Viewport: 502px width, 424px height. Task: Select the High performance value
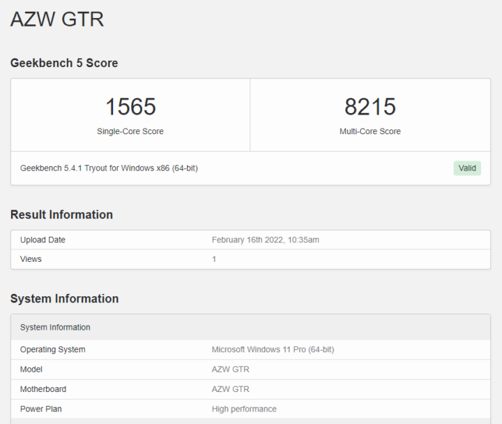[x=244, y=409]
